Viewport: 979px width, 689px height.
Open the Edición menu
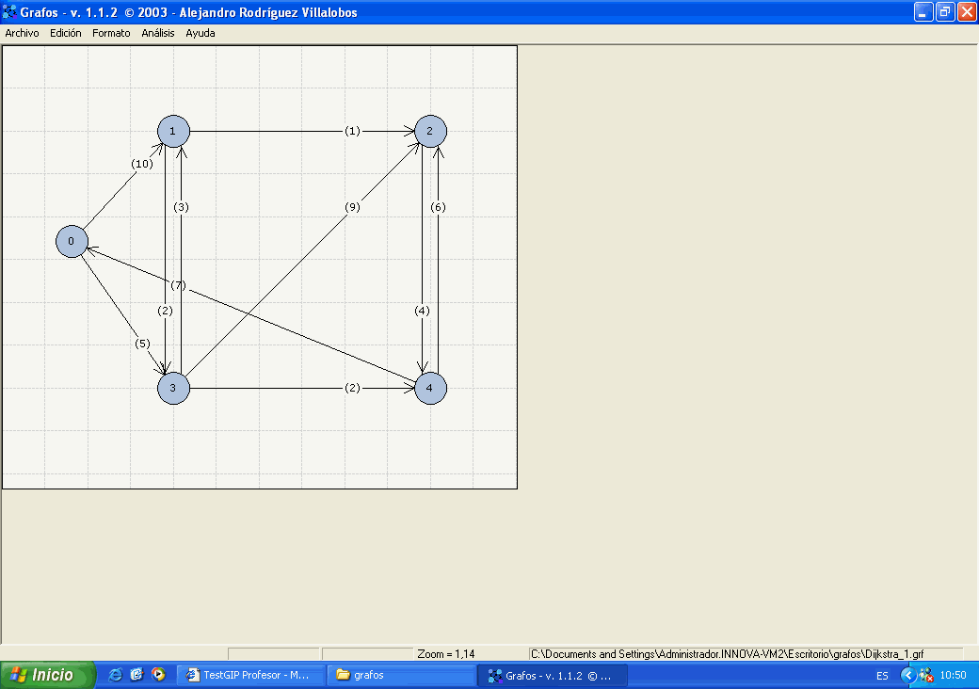coord(66,33)
